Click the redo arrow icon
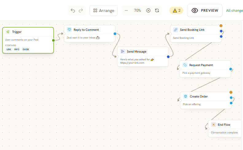 pyautogui.click(x=81, y=10)
